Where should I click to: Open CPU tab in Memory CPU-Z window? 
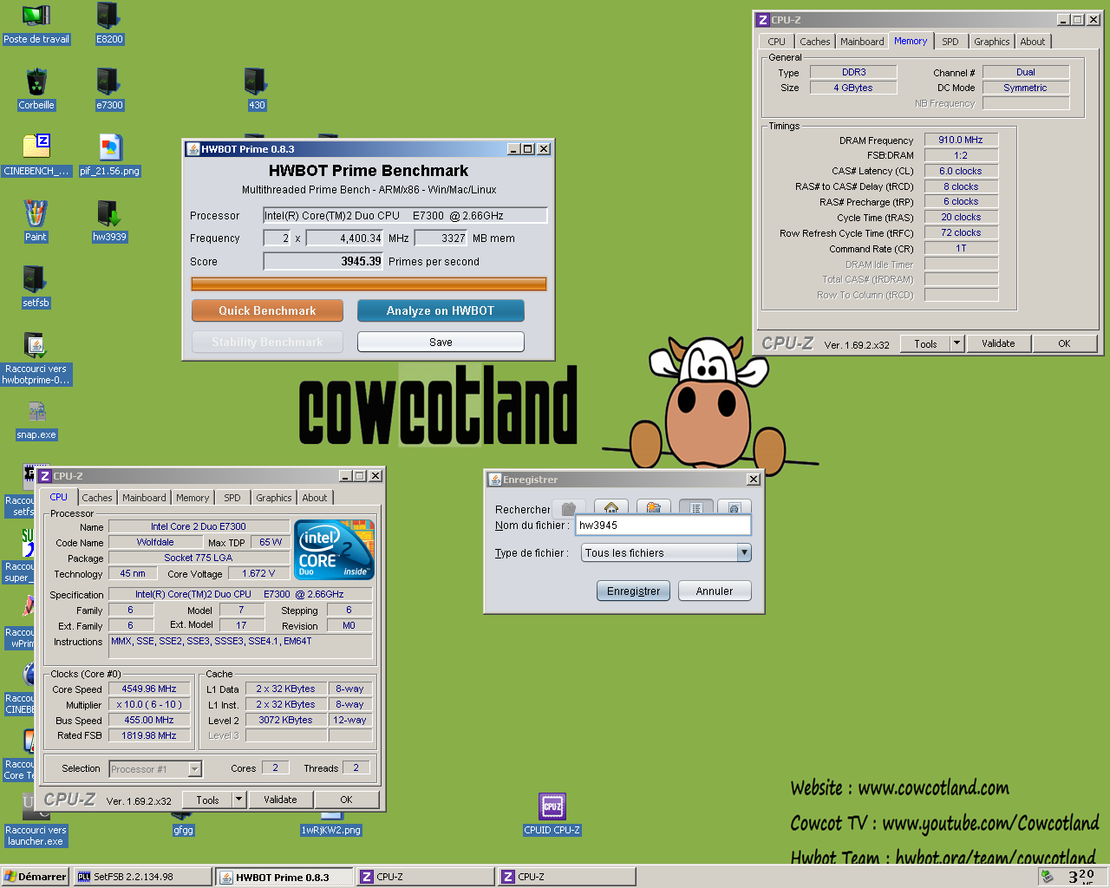[776, 42]
